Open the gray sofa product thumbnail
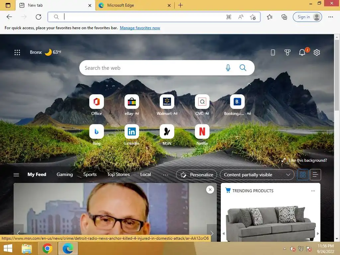Screen dimensions: 340x255 click(x=271, y=223)
